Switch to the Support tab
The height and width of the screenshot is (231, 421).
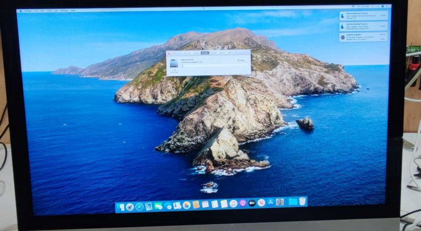[x=222, y=53]
